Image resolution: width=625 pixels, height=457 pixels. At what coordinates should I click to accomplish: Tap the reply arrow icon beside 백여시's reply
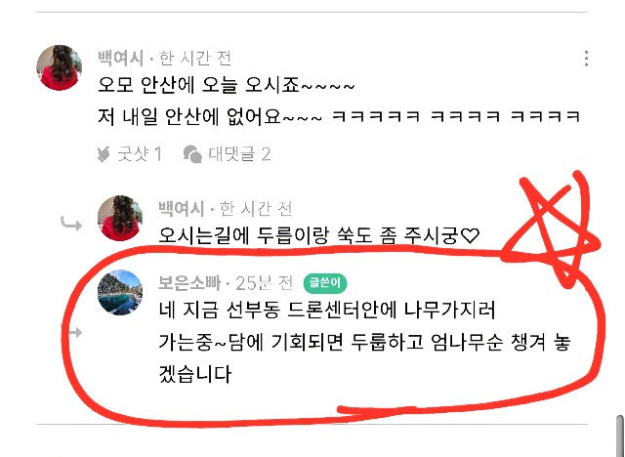tap(71, 224)
